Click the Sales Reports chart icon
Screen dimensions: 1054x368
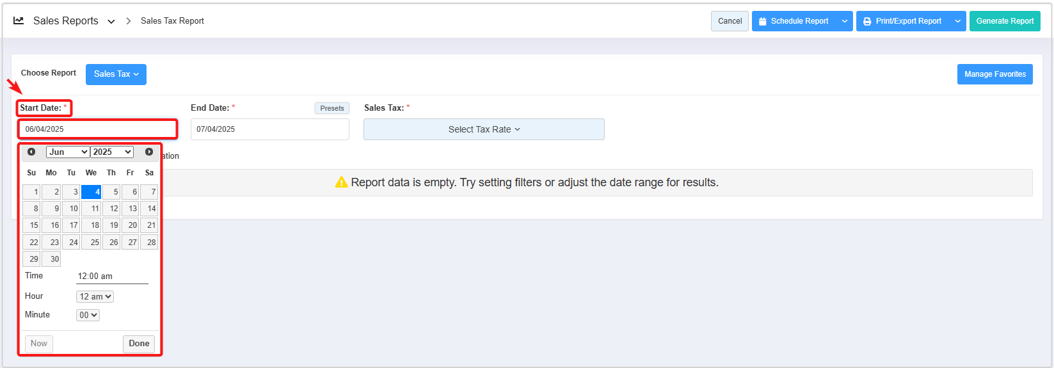click(x=19, y=21)
